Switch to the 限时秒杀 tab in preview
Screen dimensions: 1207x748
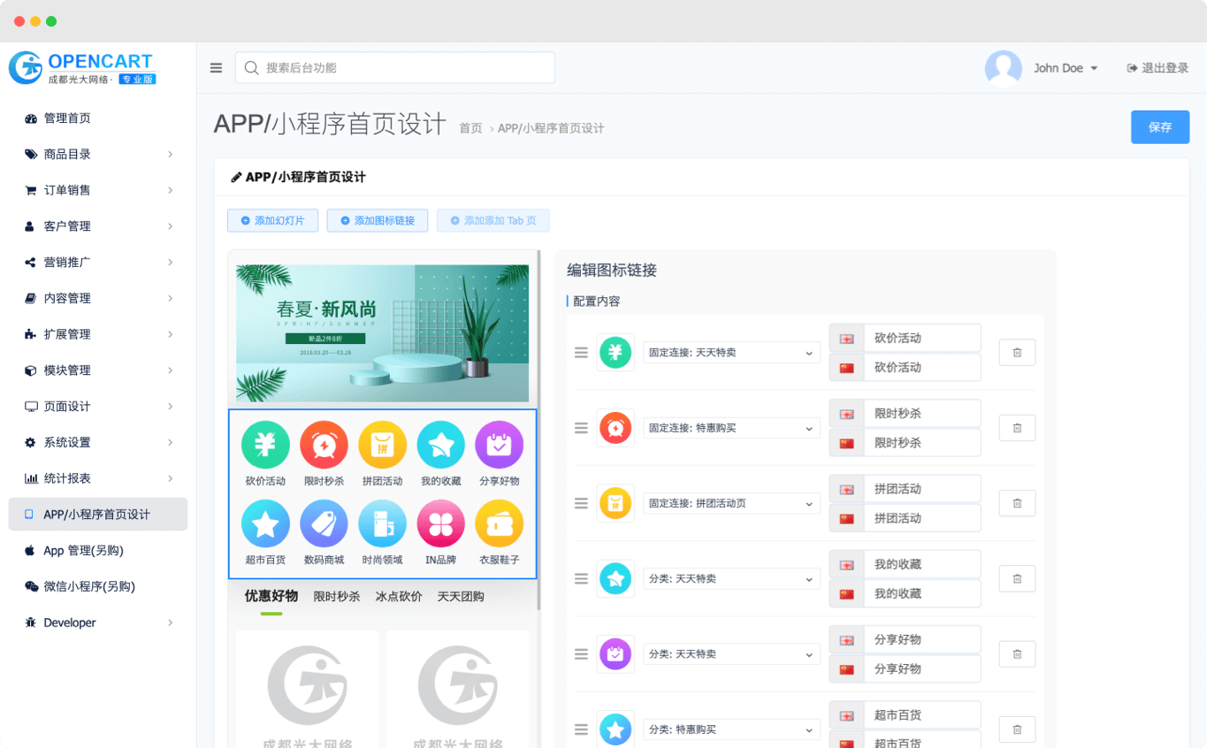point(336,597)
